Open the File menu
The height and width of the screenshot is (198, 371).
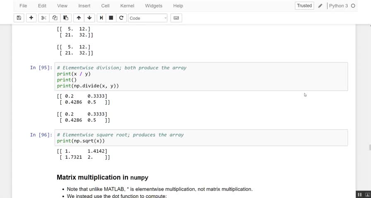point(23,6)
